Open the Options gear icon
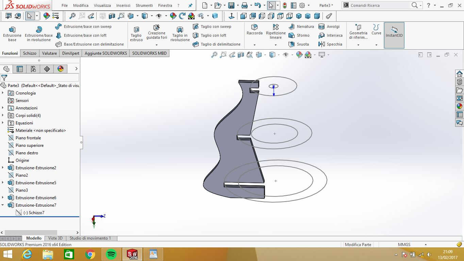The image size is (464, 261). (302, 5)
